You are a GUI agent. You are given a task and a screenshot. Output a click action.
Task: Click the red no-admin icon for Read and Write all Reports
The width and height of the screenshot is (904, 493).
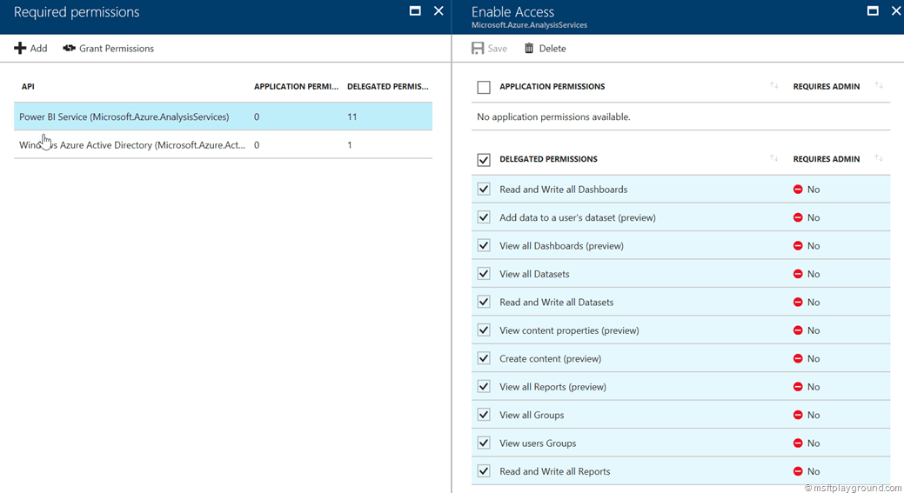point(798,471)
